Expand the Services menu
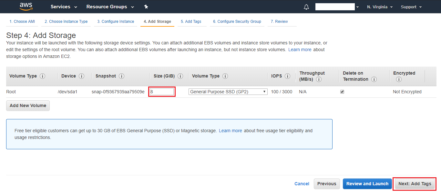Image resolution: width=441 pixels, height=193 pixels. [x=64, y=7]
